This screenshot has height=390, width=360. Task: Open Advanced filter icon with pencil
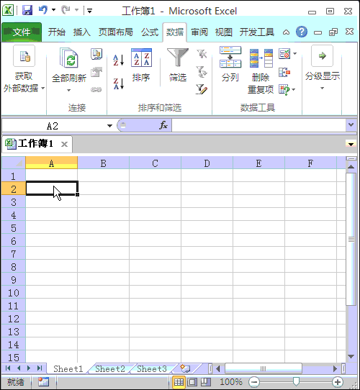202,89
